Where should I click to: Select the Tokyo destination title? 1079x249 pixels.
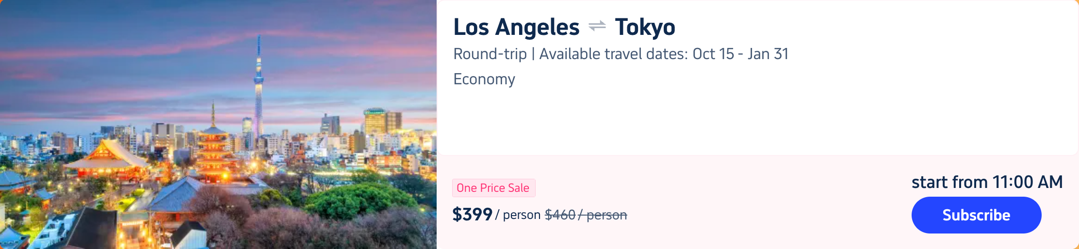click(645, 27)
